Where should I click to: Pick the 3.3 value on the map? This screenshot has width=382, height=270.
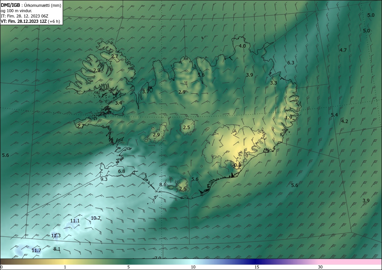(x=274, y=83)
